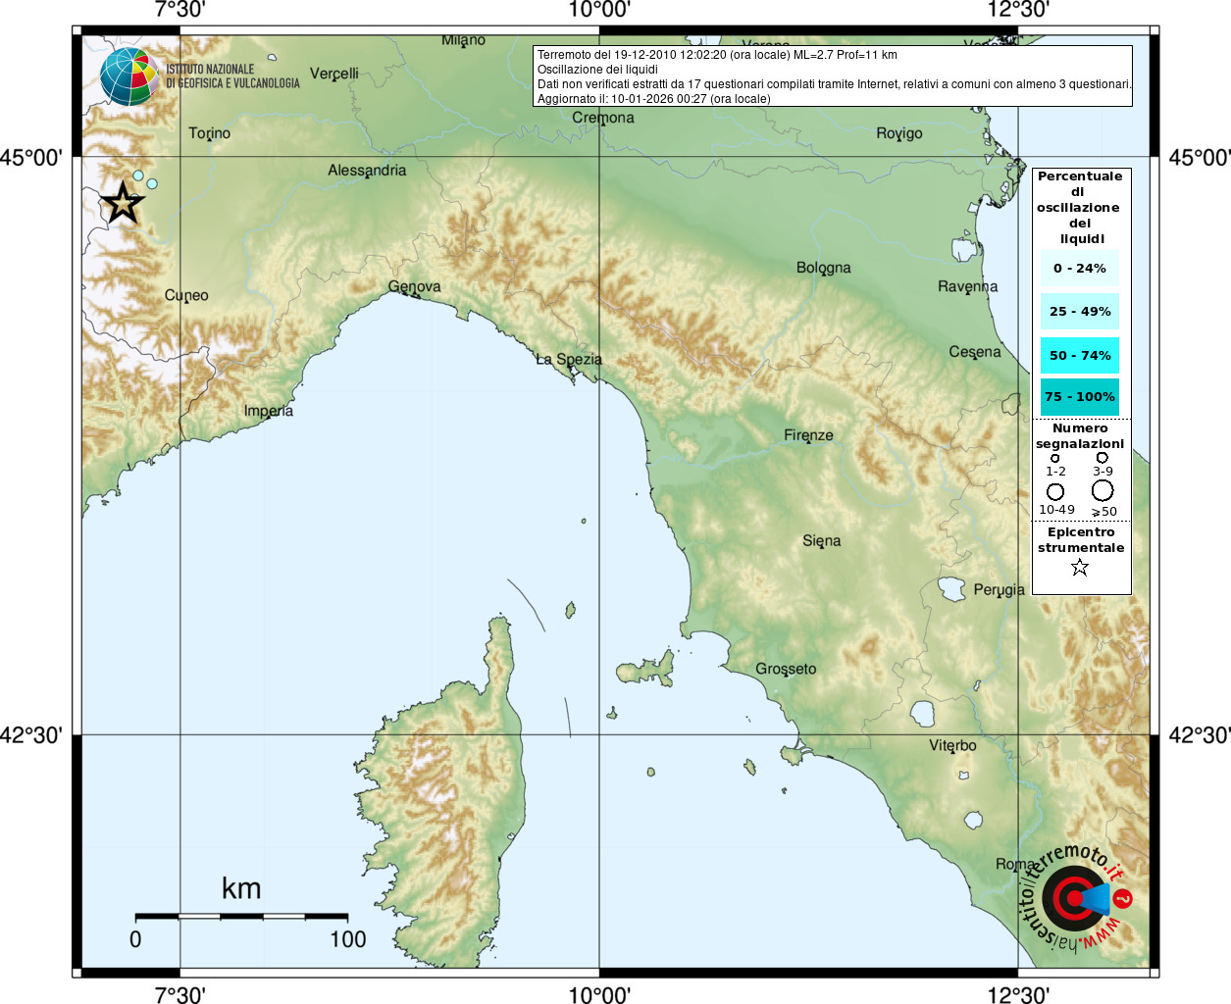Screen dimensions: 1231x1004
Task: Click the INGV globe logo
Action: coord(129,76)
